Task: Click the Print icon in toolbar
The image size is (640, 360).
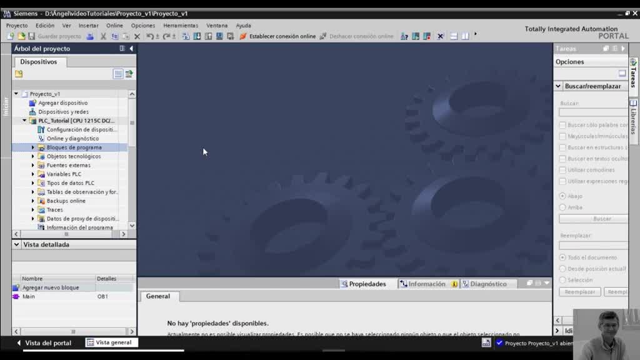Action: coord(90,36)
